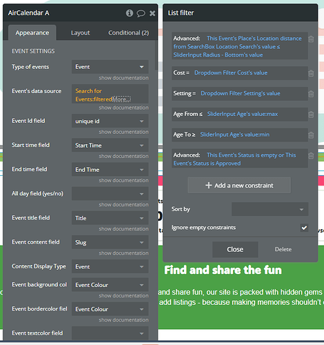Expand the Event background colour field dropdown
This screenshot has width=324, height=345.
click(x=110, y=285)
